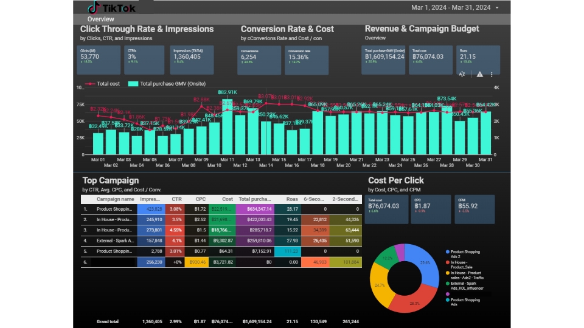Toggle Total purchase GMV (Onsite) legend item

click(167, 84)
